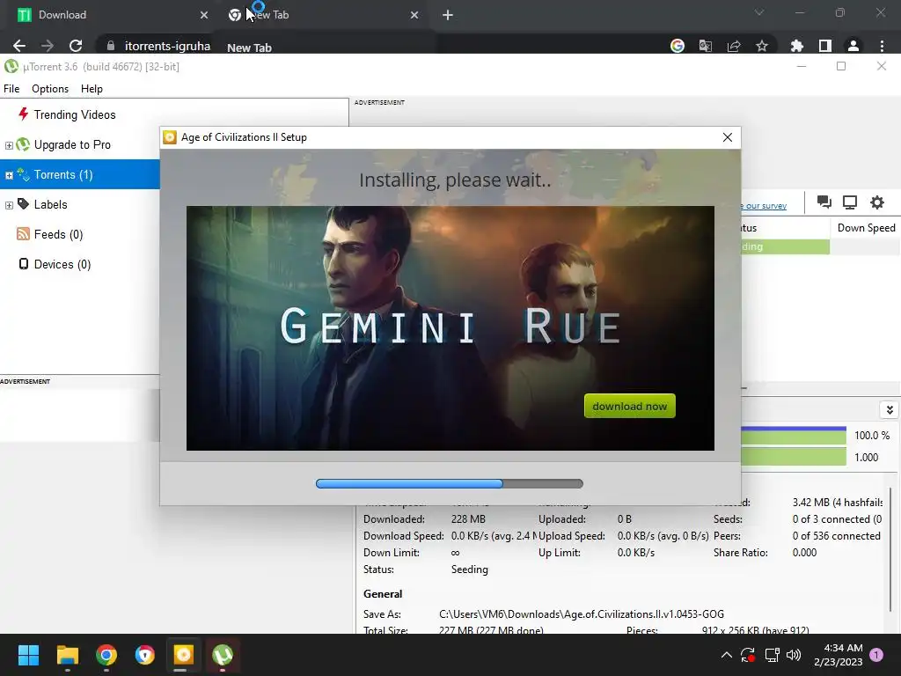This screenshot has height=676, width=901.
Task: Click the Torrents sidebar icon
Action: 23,174
